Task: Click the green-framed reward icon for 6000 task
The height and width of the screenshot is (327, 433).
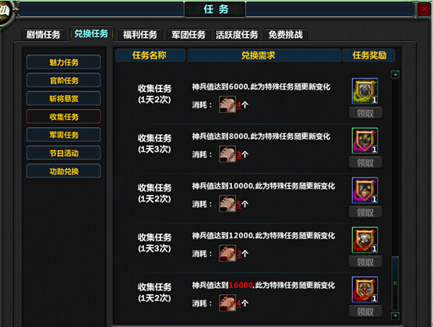Action: click(x=364, y=91)
